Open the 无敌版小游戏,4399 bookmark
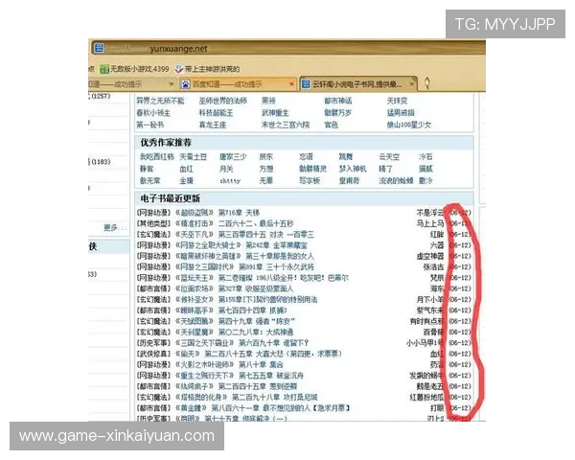The width and height of the screenshot is (575, 460). pyautogui.click(x=134, y=69)
